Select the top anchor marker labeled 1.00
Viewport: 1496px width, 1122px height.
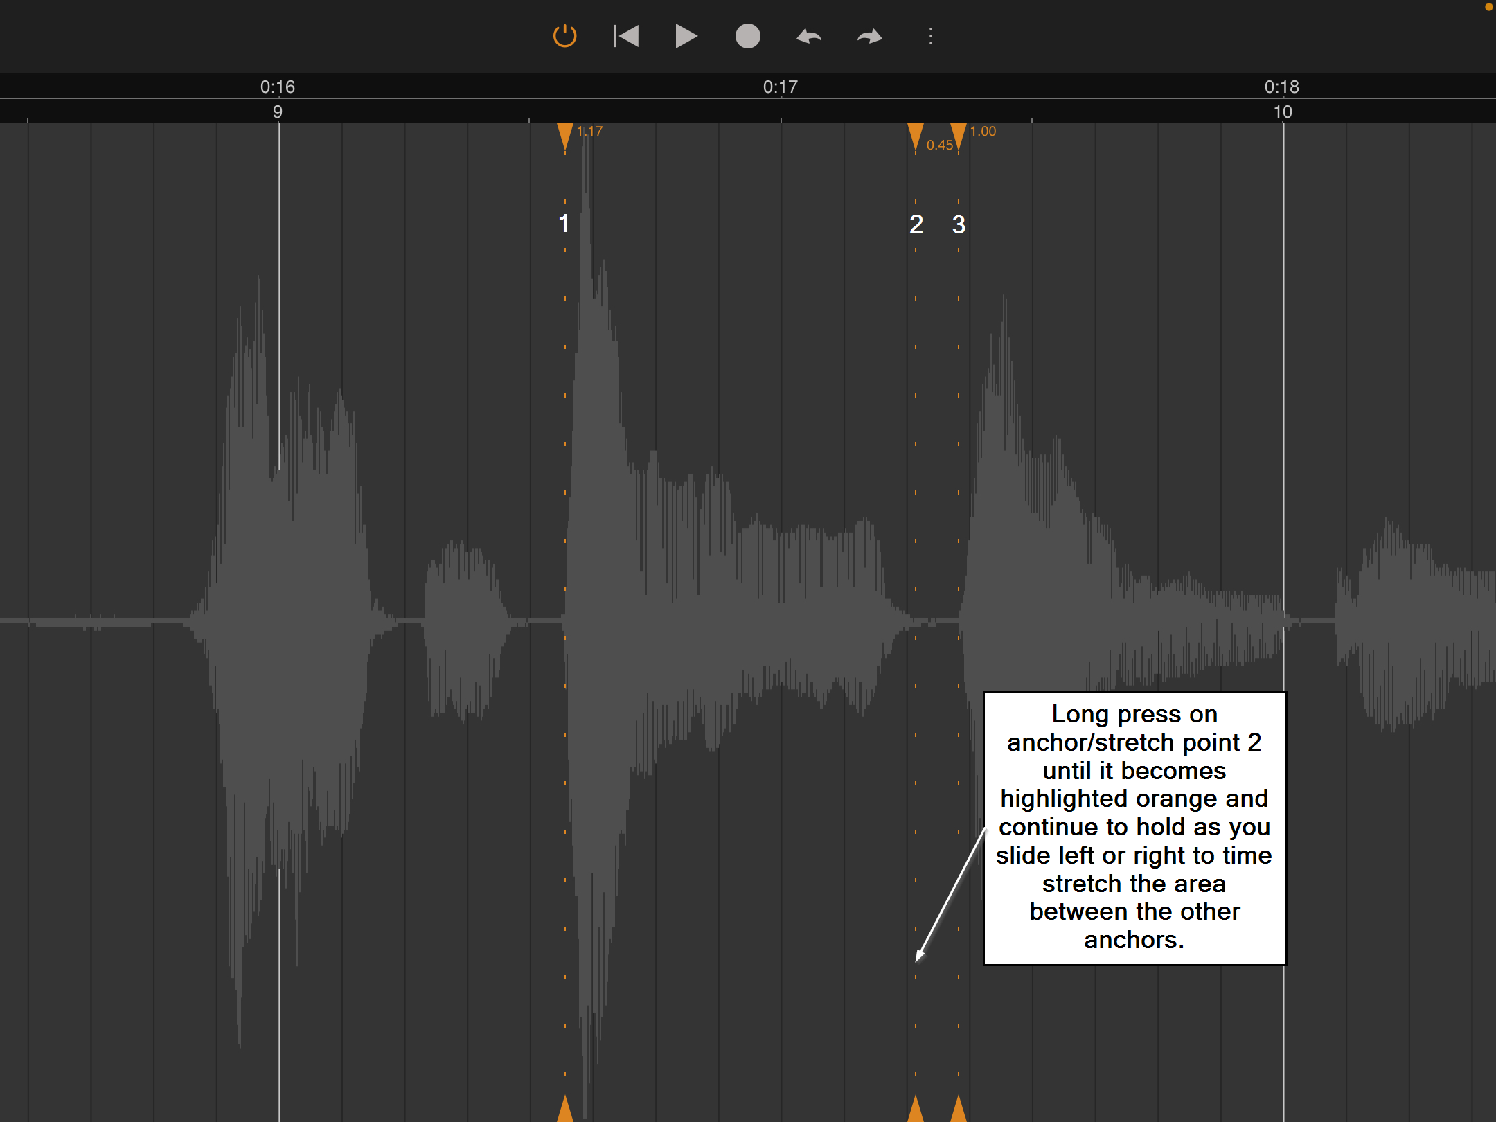coord(959,135)
